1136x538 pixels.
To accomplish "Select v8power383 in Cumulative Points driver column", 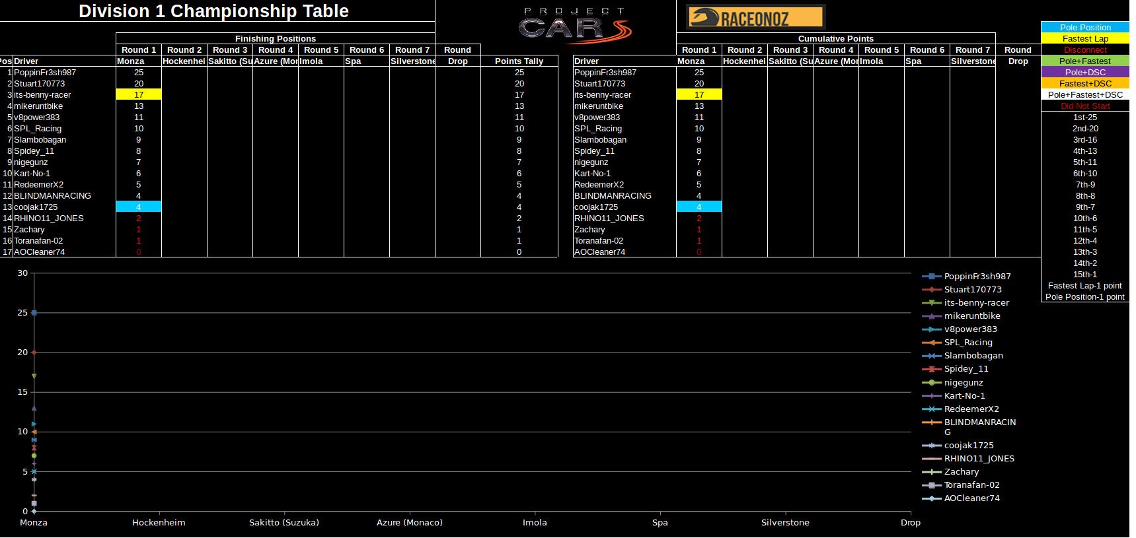I will click(597, 117).
